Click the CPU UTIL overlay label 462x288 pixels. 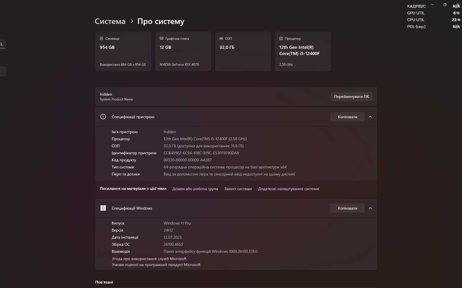[x=416, y=20]
